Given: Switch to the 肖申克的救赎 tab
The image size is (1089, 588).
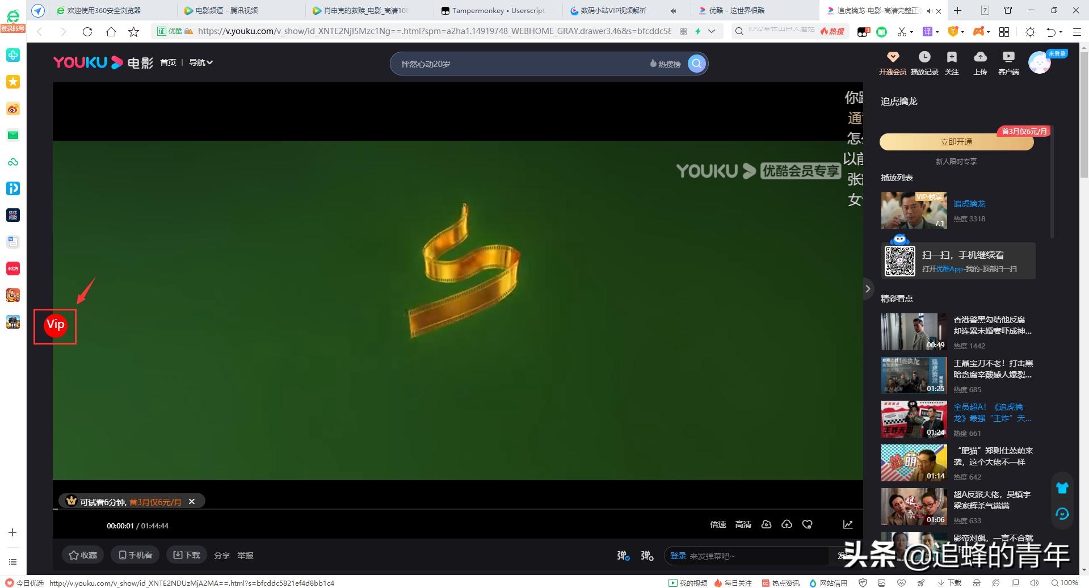Looking at the screenshot, I should [x=370, y=11].
